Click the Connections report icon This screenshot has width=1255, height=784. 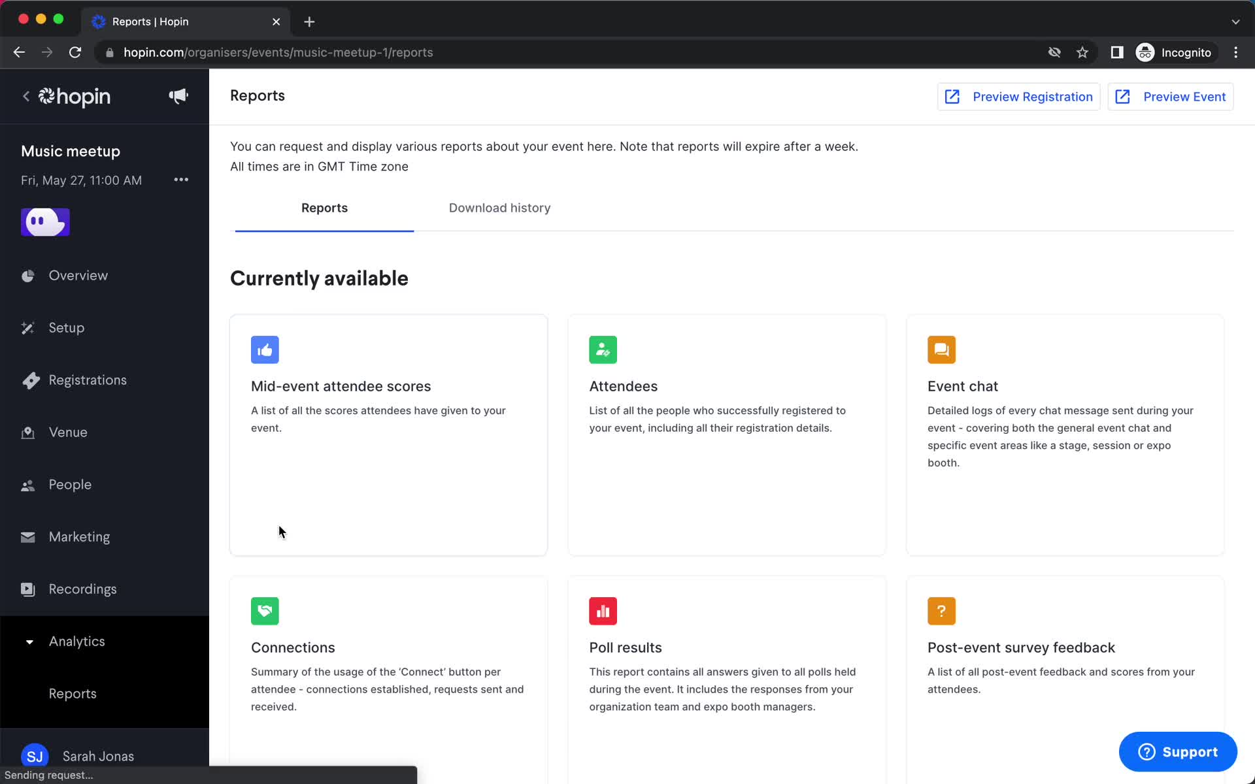265,611
